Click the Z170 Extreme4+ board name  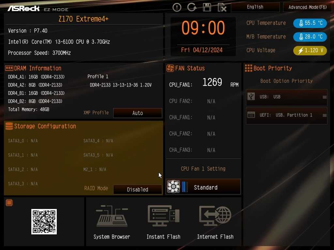83,19
